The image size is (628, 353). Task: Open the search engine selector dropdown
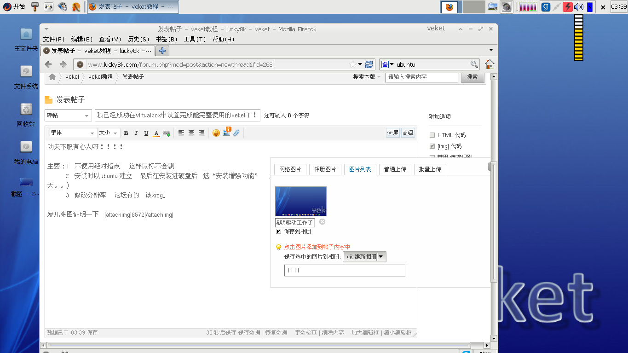[x=387, y=64]
